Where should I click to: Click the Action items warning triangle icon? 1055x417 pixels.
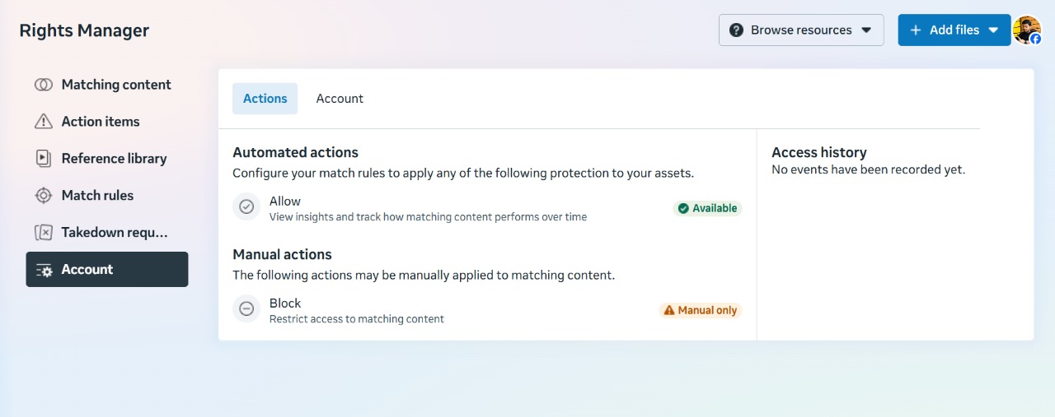coord(44,122)
